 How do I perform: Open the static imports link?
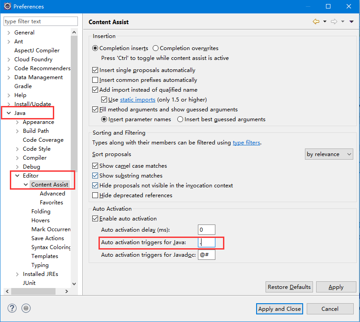(137, 100)
